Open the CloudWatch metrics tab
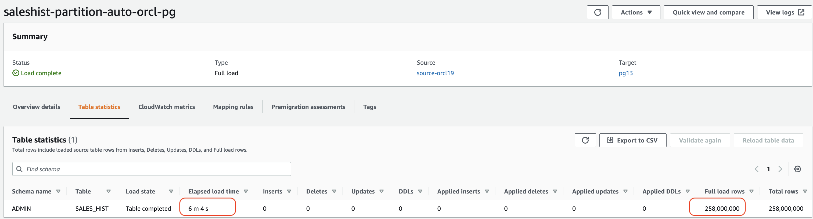Image resolution: width=813 pixels, height=219 pixels. [x=166, y=107]
